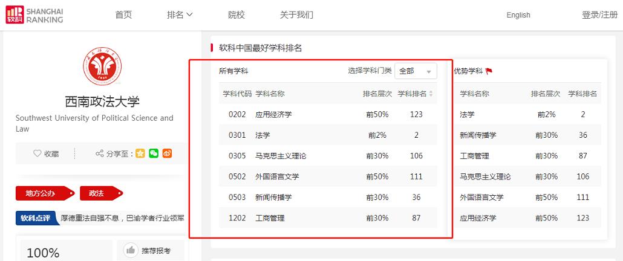Click the share icon beside 分享至
This screenshot has height=261, width=623.
(99, 153)
